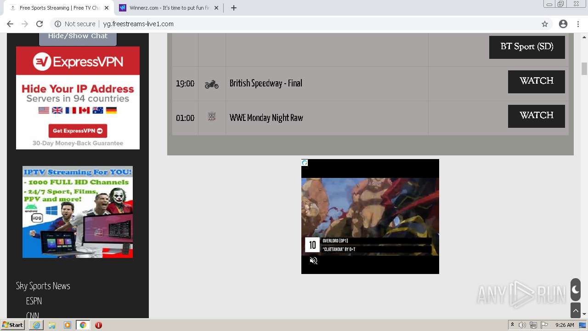Close the Free Sports Streaming tab

(106, 8)
